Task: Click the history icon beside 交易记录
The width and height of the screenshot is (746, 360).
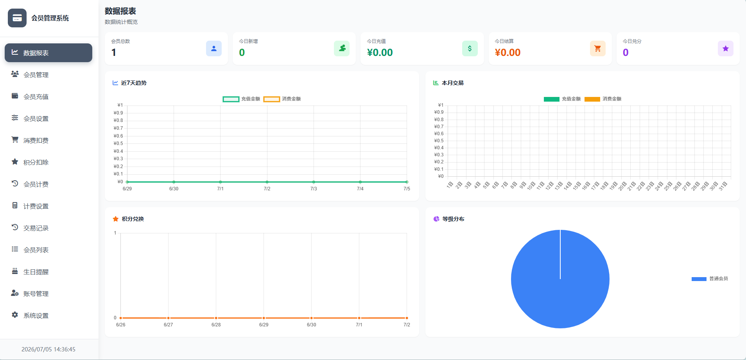Action: [x=15, y=227]
